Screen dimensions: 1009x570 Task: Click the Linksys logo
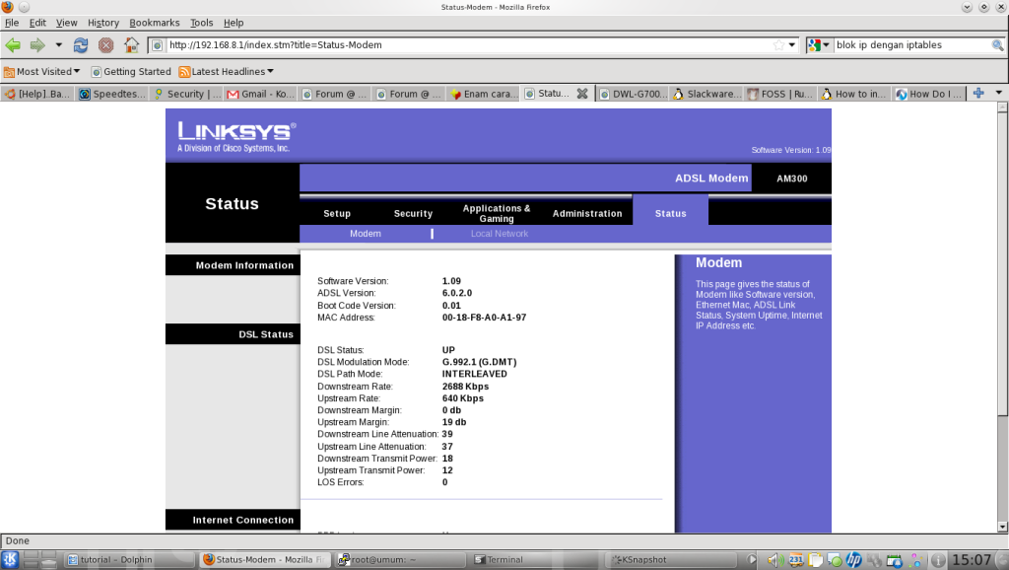point(236,136)
